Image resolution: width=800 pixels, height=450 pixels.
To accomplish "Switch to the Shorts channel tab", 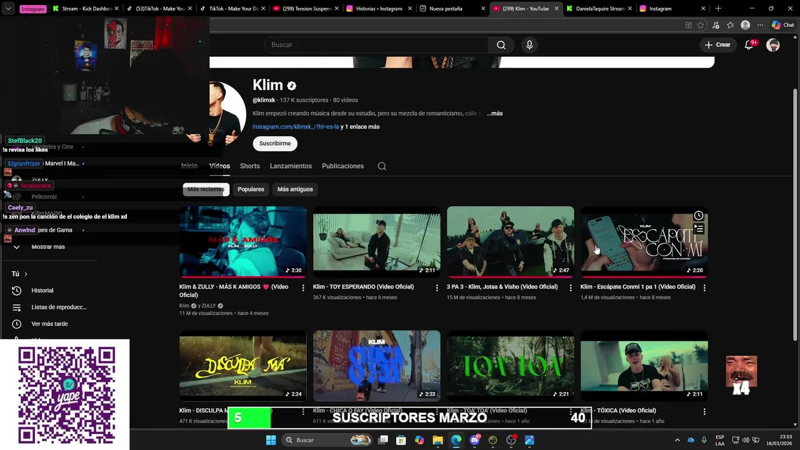I will (x=249, y=166).
